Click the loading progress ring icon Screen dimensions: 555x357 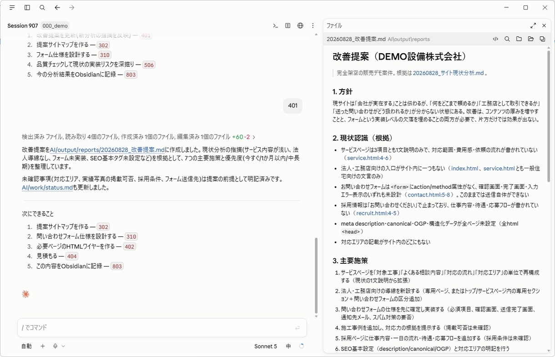point(302,346)
